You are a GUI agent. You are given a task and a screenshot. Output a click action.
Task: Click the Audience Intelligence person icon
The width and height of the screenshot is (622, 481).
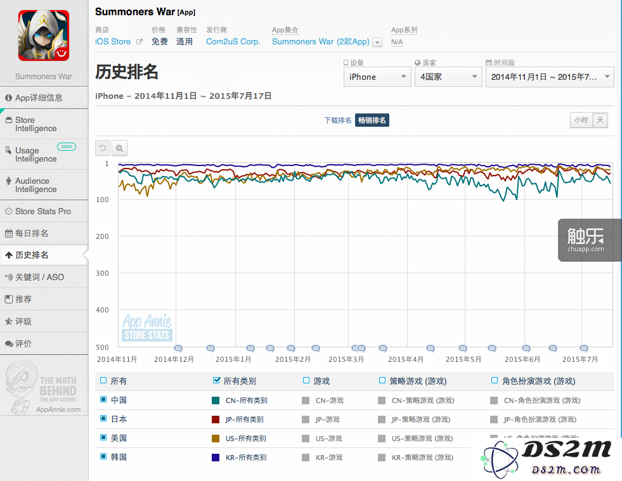(x=8, y=181)
